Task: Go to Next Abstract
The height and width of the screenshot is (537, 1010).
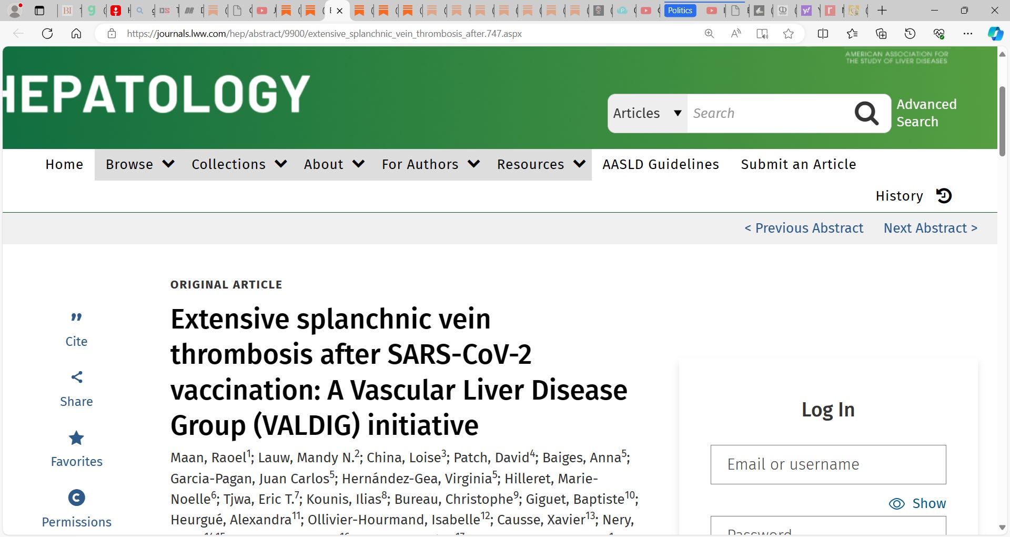Action: coord(931,228)
